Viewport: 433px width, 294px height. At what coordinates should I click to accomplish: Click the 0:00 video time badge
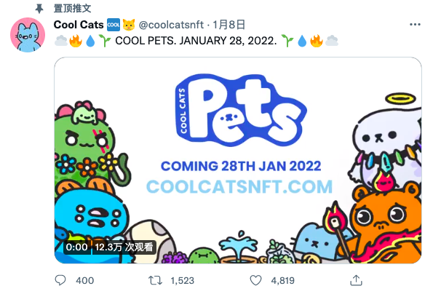coord(76,247)
